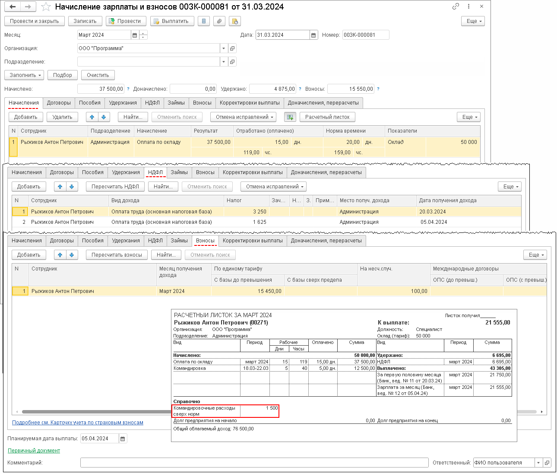Open the top Еще dropdown menu
This screenshot has width=557, height=474.
tap(473, 21)
